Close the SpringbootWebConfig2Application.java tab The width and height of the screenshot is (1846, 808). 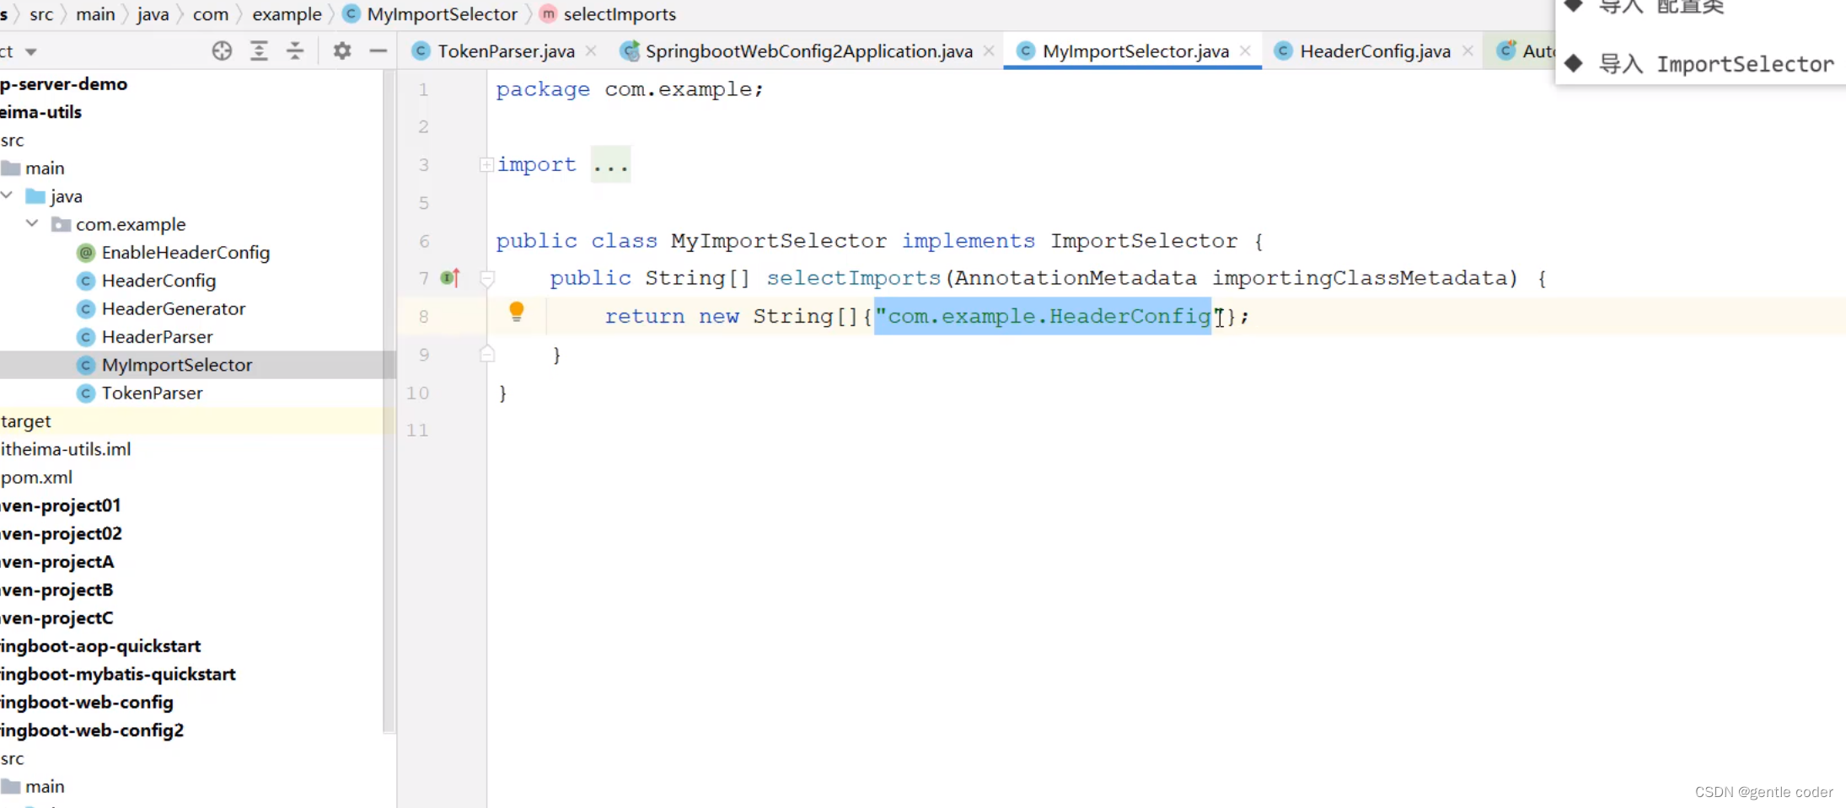click(x=989, y=51)
